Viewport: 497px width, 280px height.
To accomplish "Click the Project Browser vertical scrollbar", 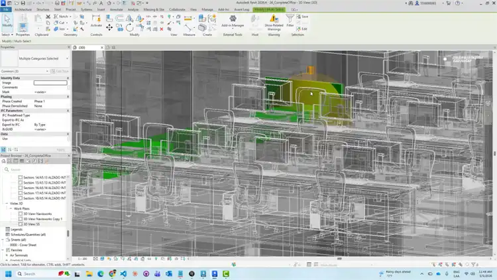I will click(x=68, y=234).
